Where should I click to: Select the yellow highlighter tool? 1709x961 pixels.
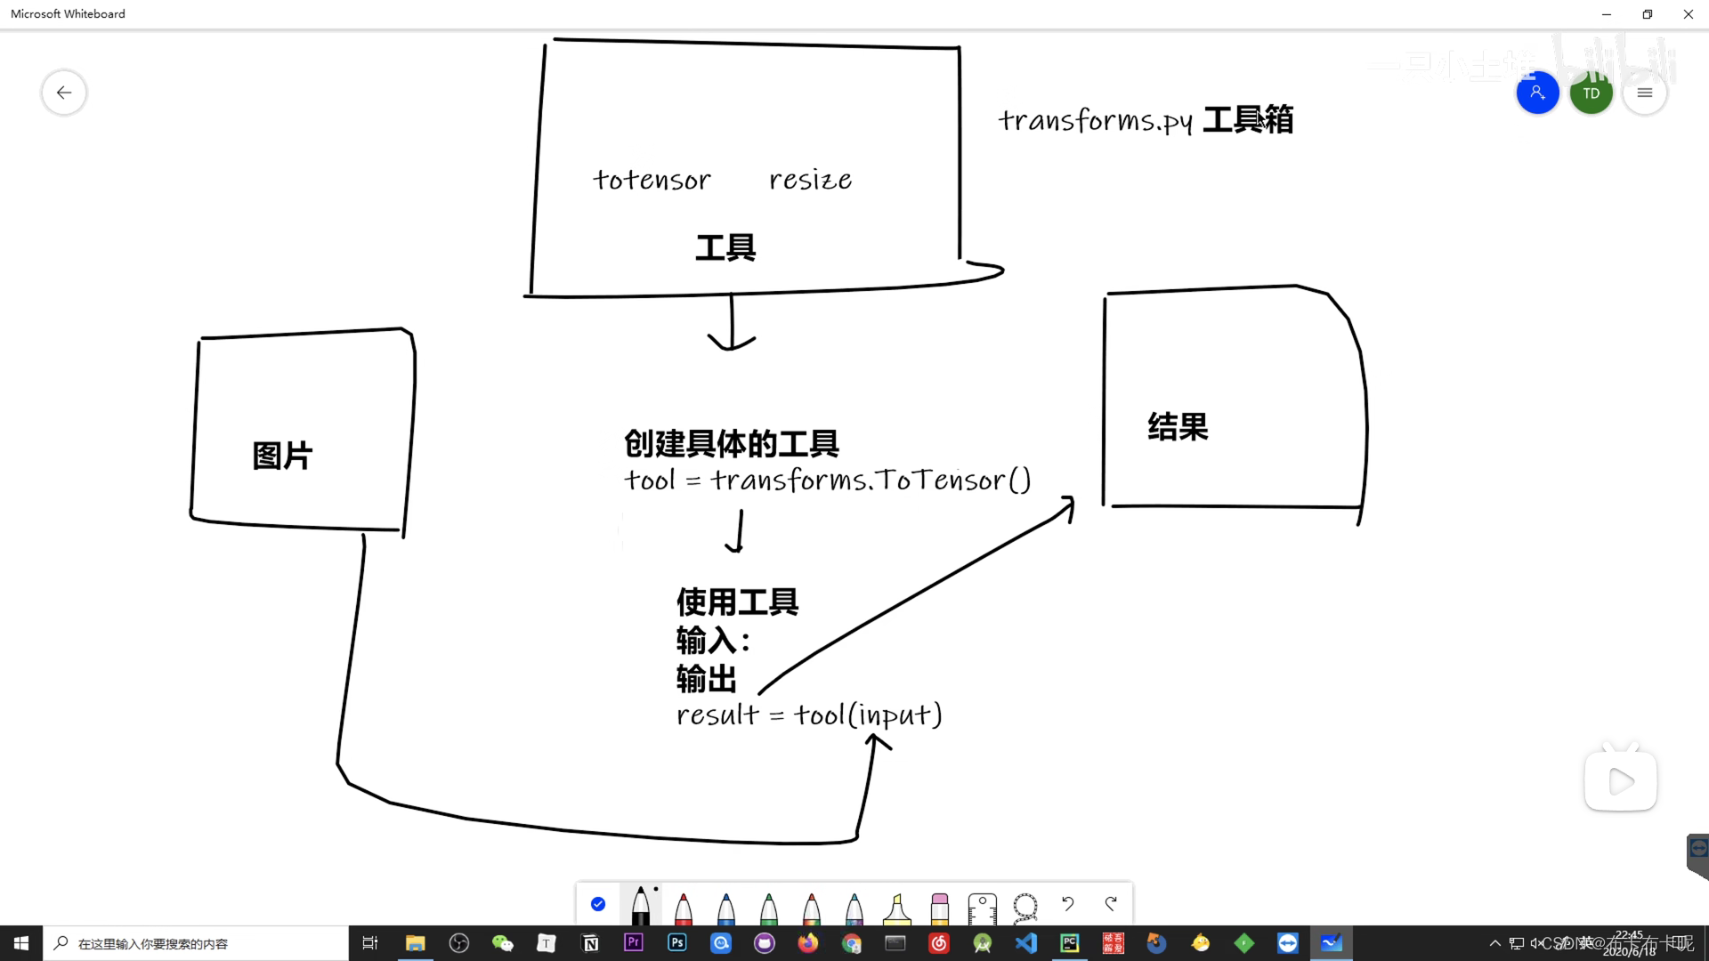[x=896, y=906]
